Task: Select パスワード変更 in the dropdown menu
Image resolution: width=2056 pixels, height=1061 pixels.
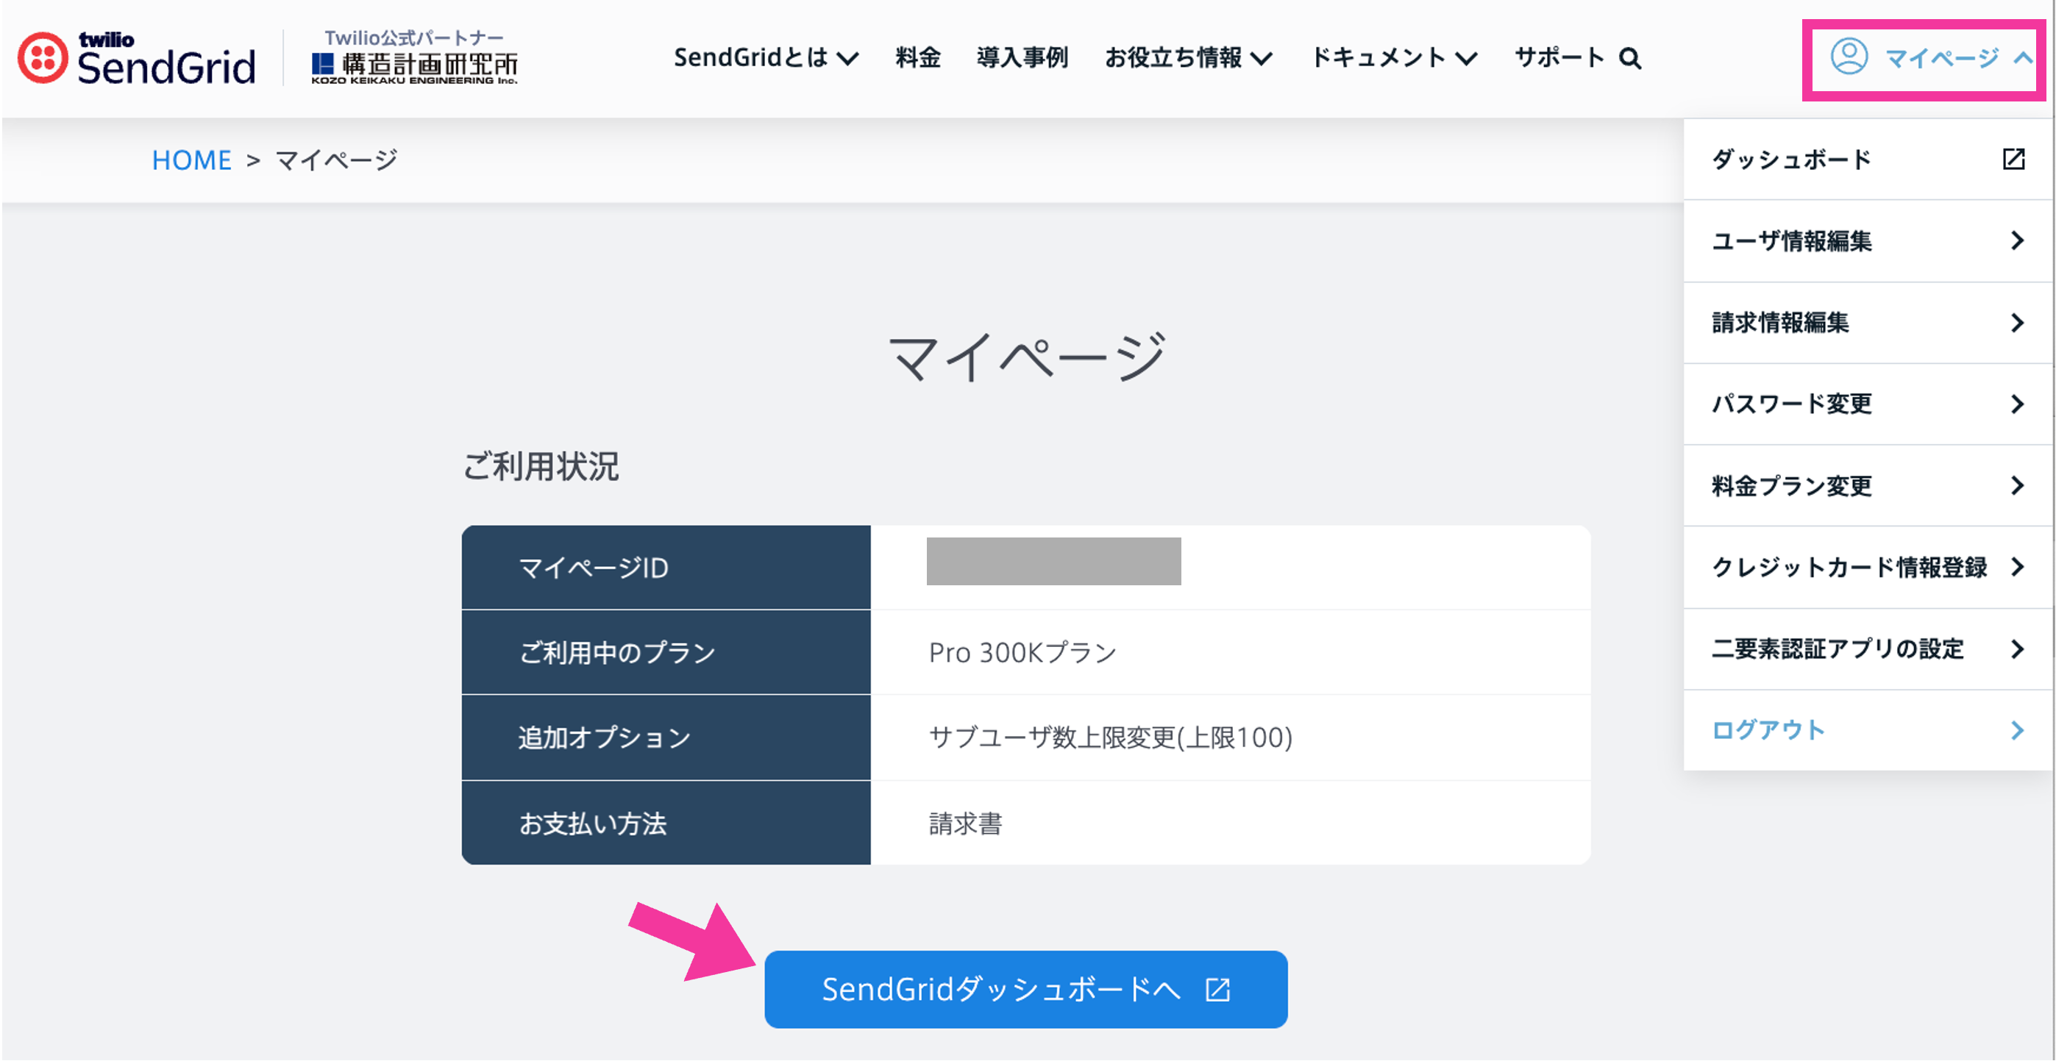Action: [1868, 404]
